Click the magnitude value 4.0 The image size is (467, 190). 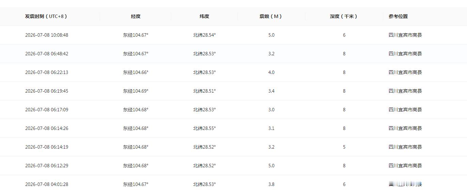(271, 72)
